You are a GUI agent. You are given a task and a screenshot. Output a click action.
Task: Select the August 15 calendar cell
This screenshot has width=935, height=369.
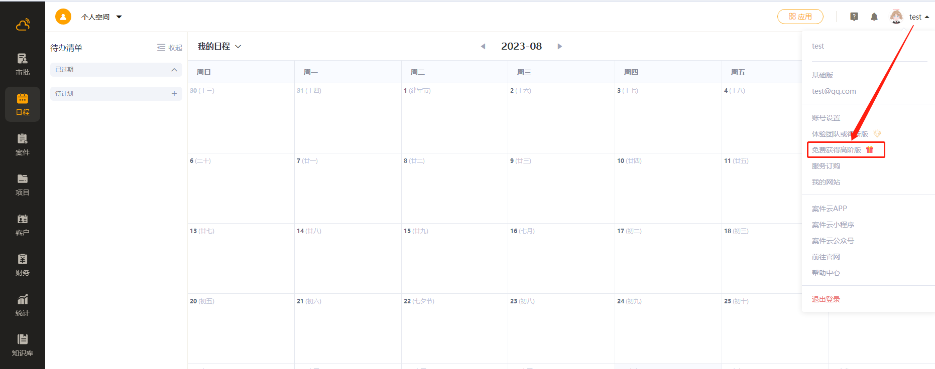point(454,258)
